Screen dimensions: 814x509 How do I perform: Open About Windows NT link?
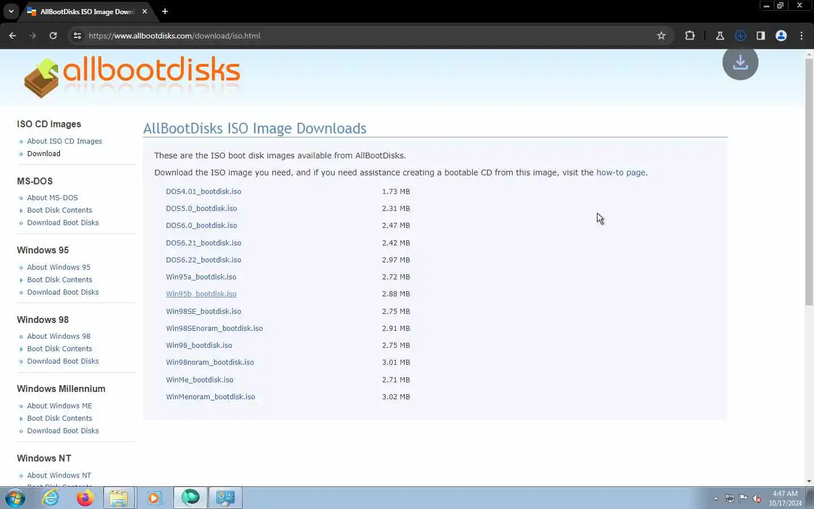(x=59, y=476)
